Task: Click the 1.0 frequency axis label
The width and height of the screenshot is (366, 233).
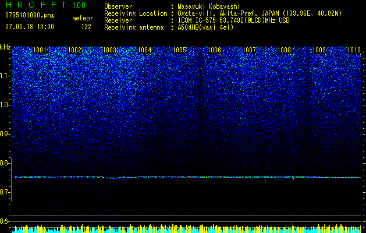Action: coord(5,105)
